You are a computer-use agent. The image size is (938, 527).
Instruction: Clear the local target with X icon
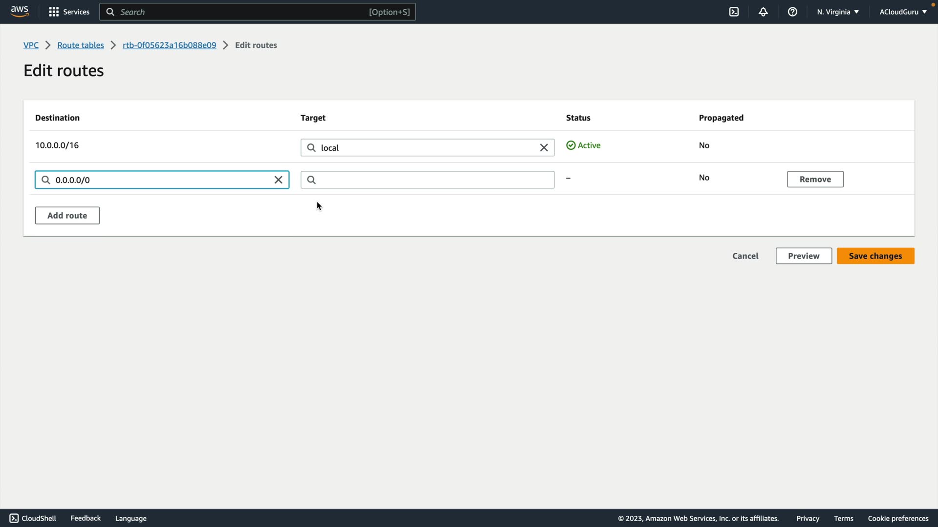coord(544,148)
